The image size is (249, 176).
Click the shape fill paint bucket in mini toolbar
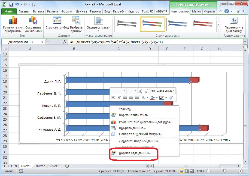[x=153, y=98]
